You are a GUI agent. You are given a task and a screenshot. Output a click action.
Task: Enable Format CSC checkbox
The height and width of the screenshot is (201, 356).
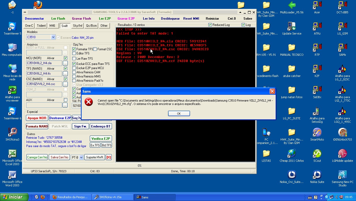pyautogui.click(x=95, y=49)
